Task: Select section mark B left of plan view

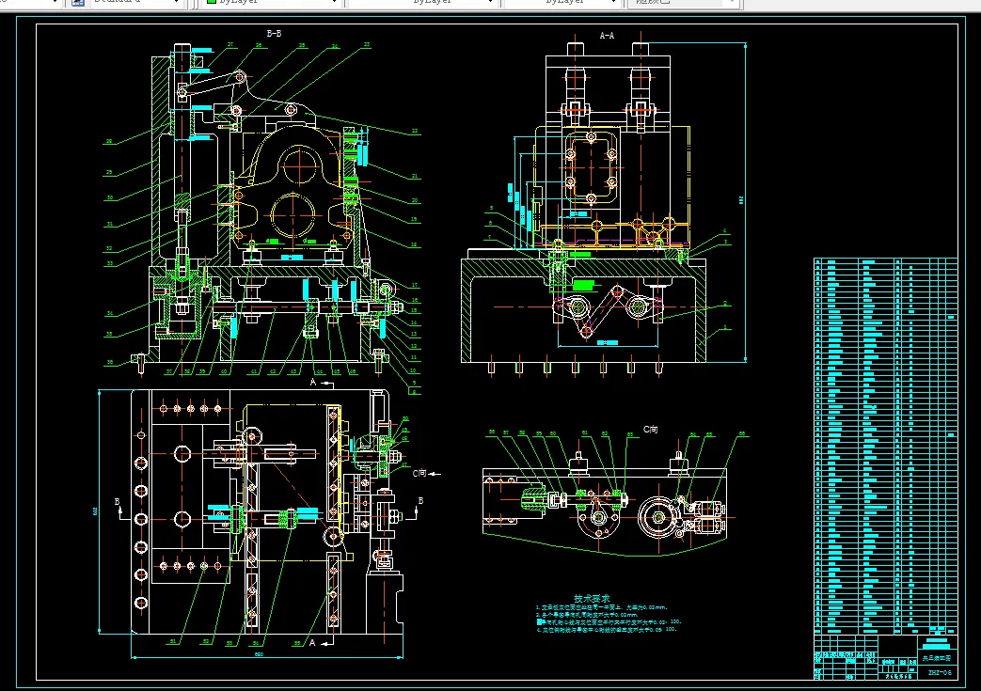Action: pyautogui.click(x=117, y=501)
